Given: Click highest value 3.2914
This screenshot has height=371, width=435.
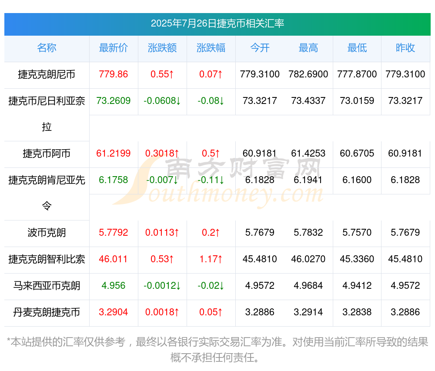Looking at the screenshot, I should pos(308,312).
